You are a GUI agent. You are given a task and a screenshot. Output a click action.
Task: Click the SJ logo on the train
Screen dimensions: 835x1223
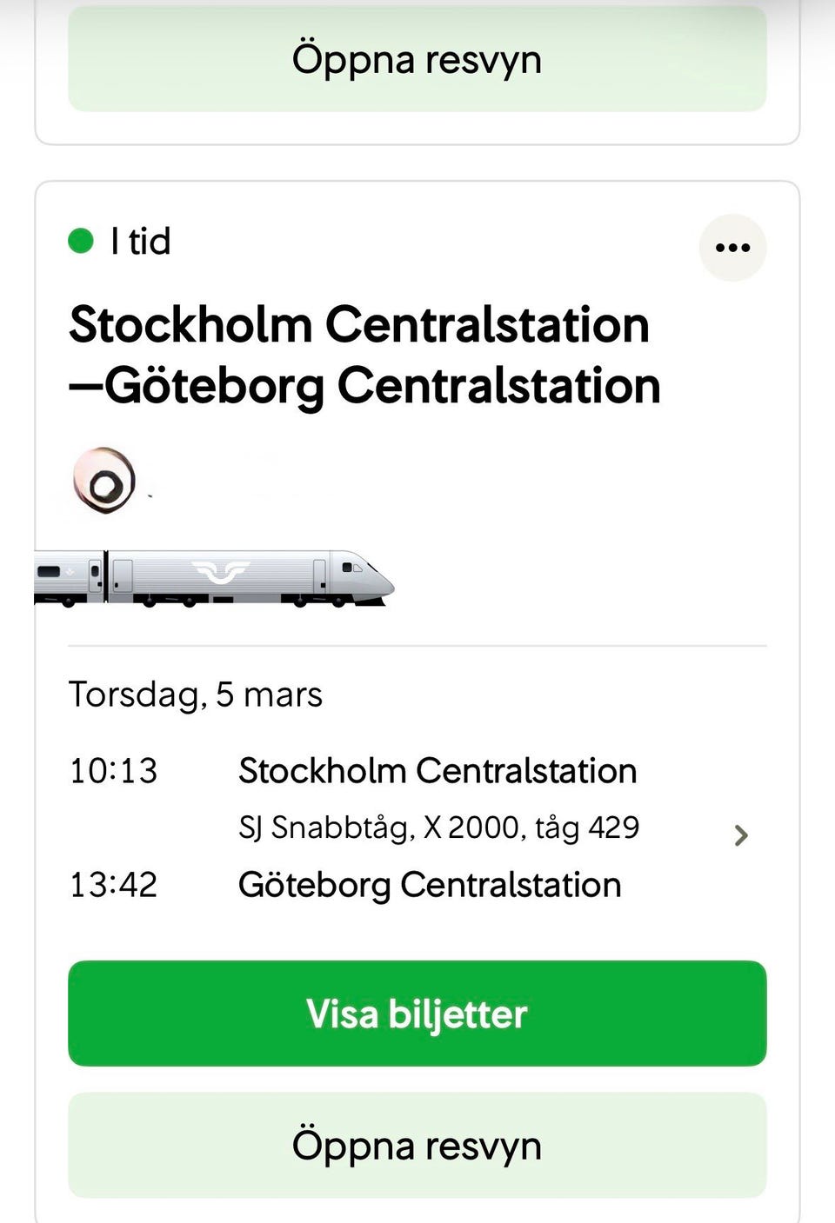click(221, 572)
